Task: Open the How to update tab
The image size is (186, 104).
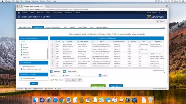Action: [x=83, y=27]
